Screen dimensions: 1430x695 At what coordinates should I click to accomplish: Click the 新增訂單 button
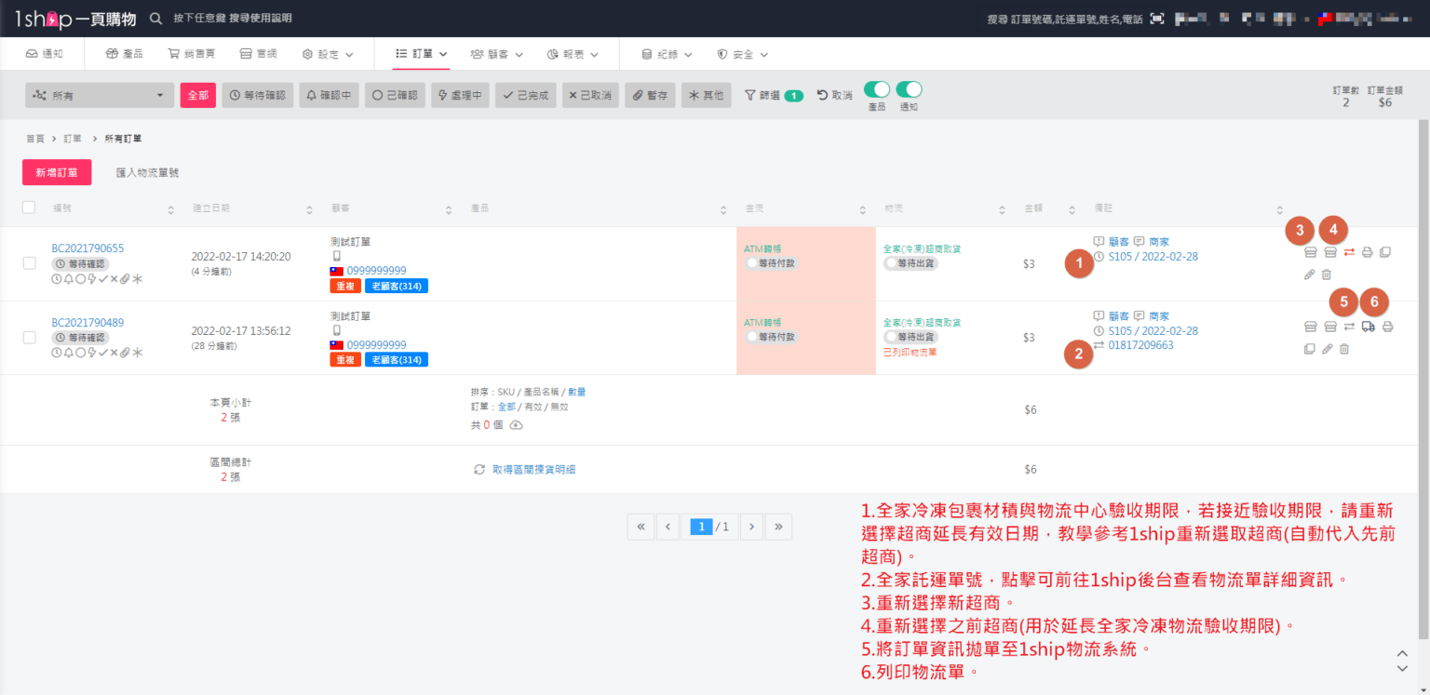pos(57,172)
